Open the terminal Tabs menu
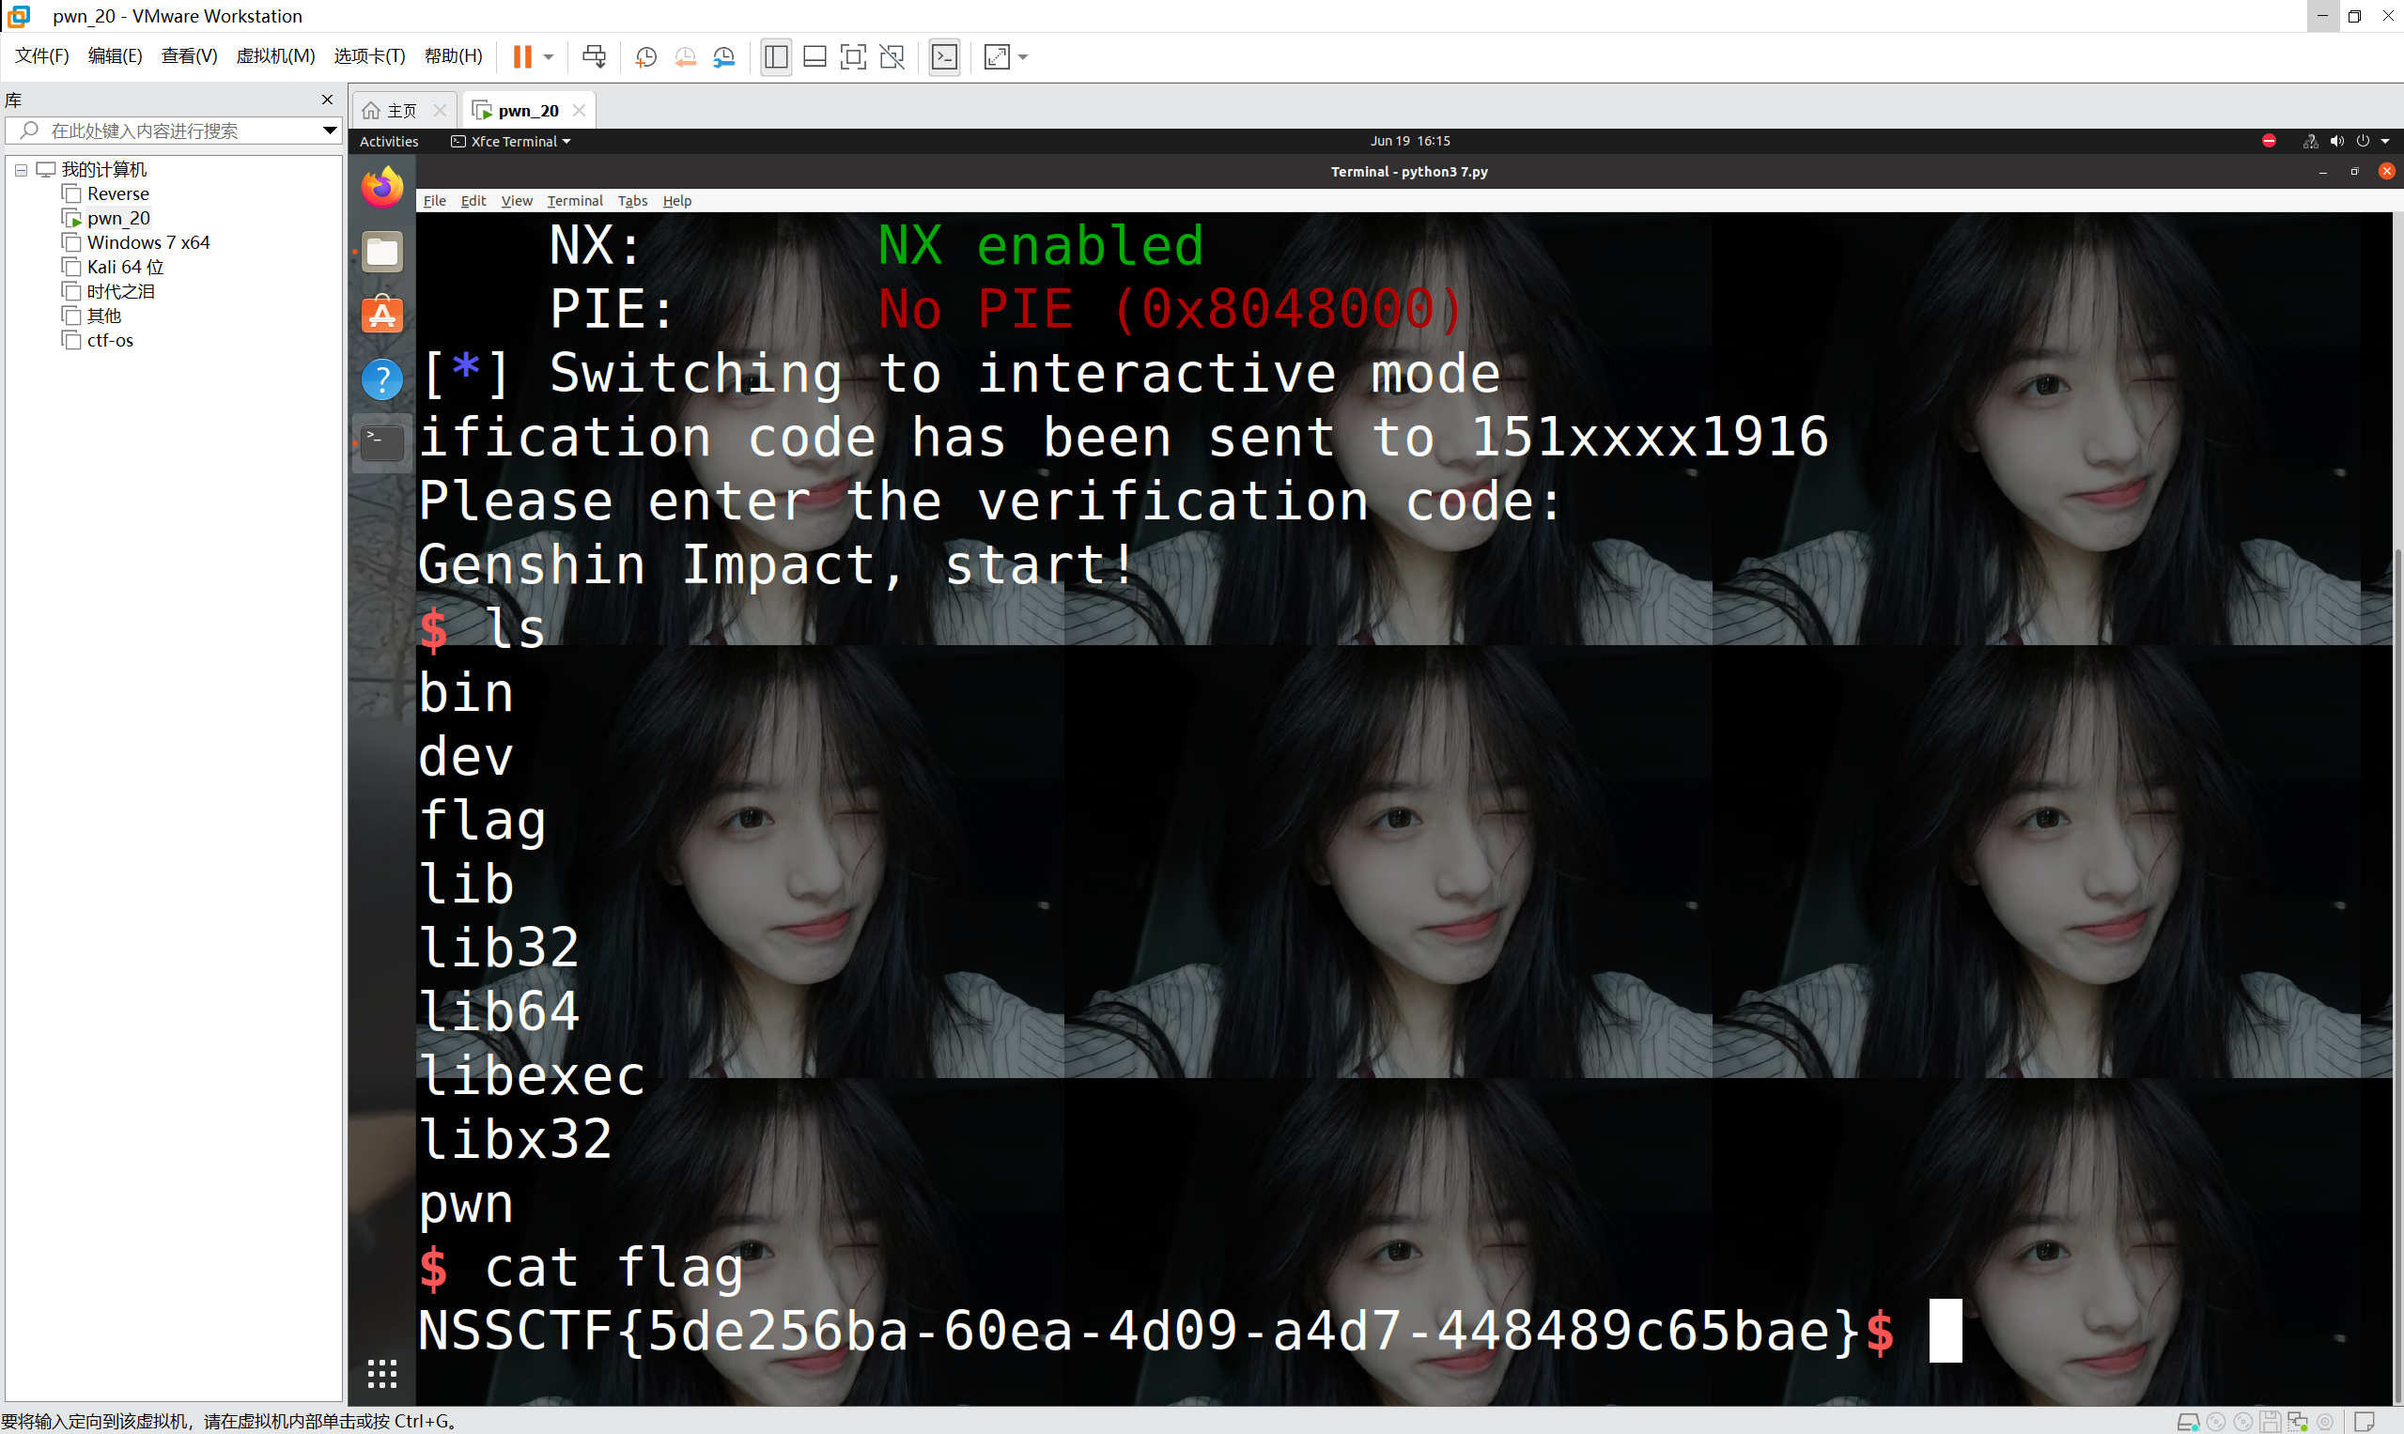2404x1434 pixels. click(x=632, y=200)
